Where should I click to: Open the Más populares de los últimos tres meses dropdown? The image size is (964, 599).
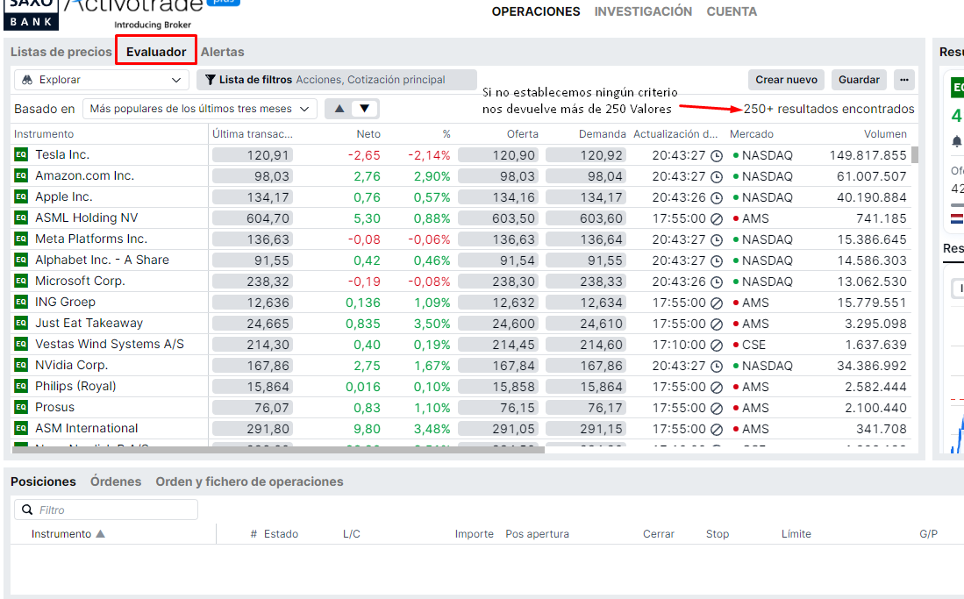coord(200,109)
